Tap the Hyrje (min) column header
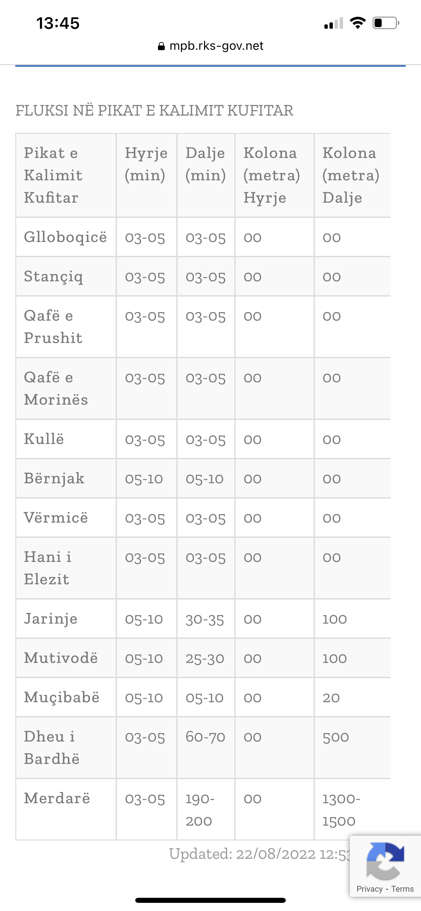Screen dimensions: 421x911 click(x=146, y=164)
